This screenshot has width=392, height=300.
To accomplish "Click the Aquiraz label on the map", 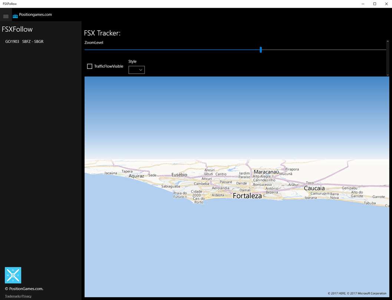I will (x=136, y=176).
